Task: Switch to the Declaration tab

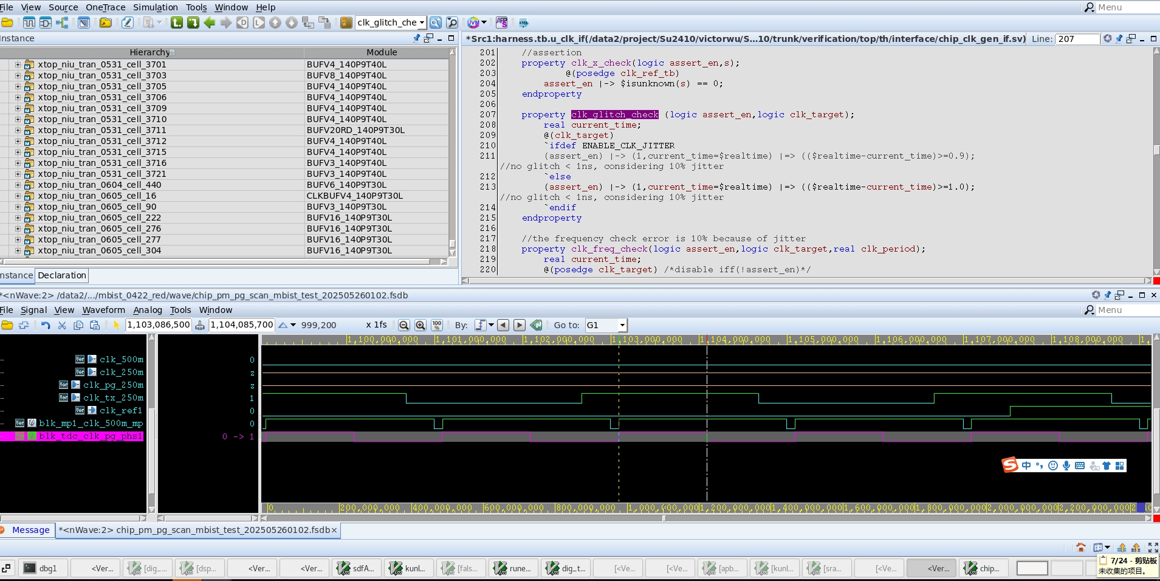Action: (x=62, y=275)
